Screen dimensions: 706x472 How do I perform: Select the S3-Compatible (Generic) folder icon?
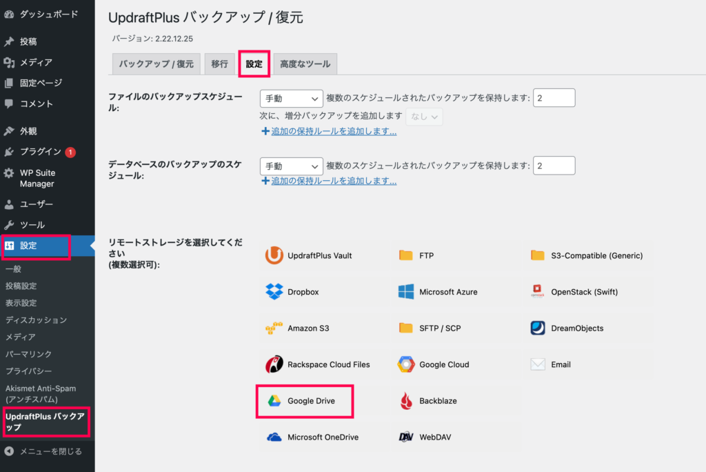point(538,255)
